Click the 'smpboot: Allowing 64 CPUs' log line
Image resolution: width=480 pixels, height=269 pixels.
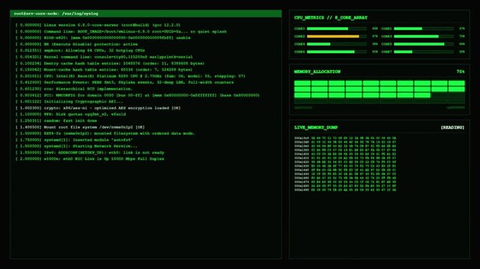click(80, 50)
